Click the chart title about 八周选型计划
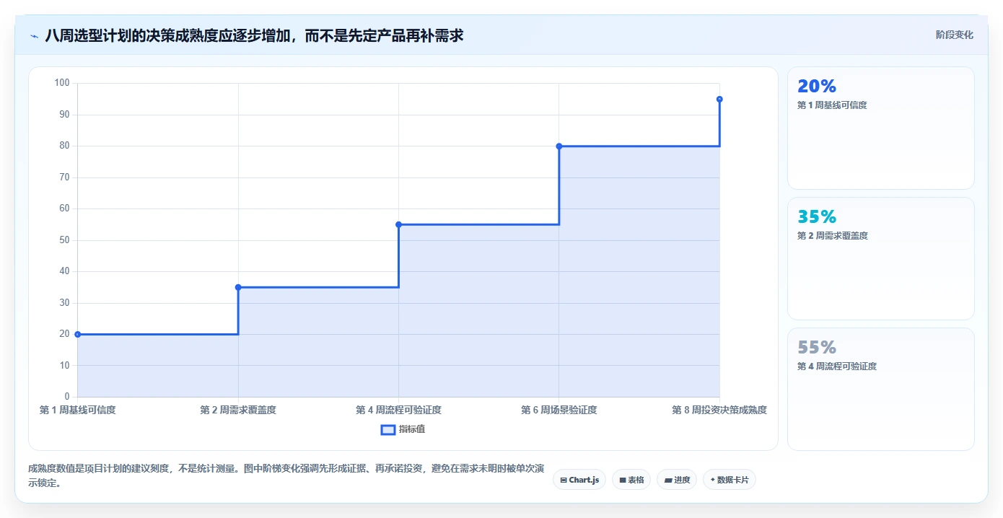This screenshot has height=518, width=1003. 254,35
